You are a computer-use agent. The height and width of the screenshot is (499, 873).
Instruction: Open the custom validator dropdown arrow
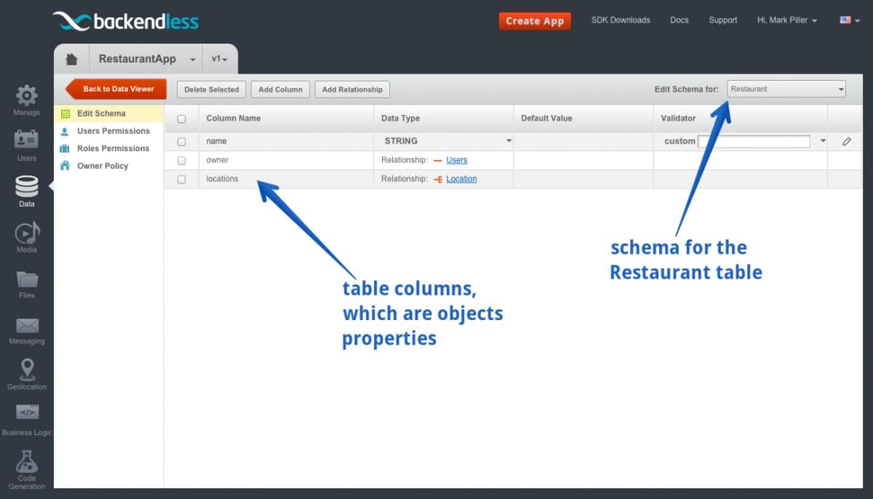coord(823,141)
